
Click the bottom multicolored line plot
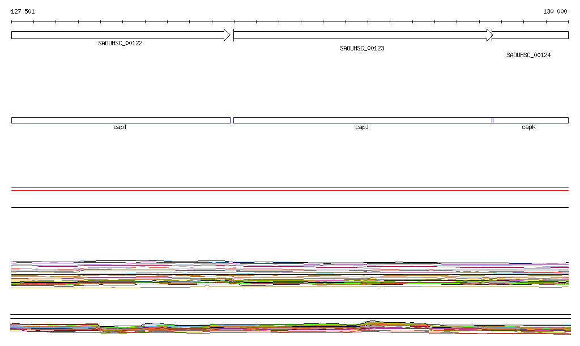290,327
